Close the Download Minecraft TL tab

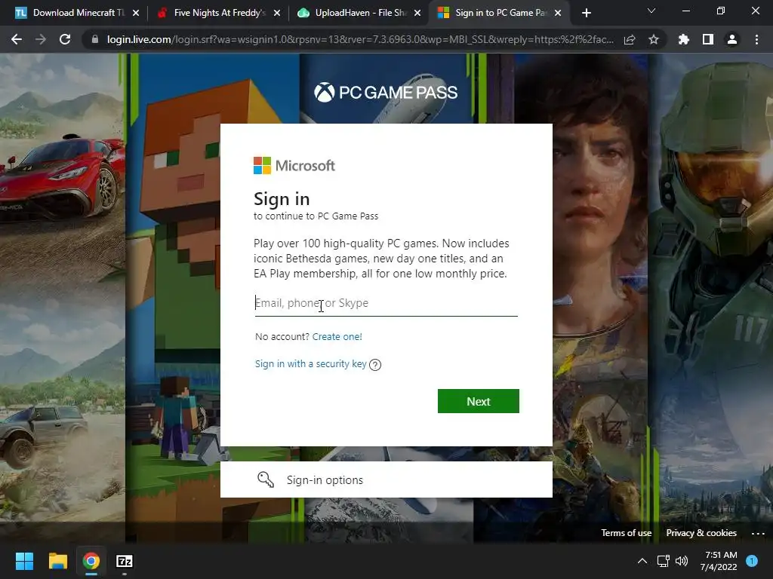point(136,13)
